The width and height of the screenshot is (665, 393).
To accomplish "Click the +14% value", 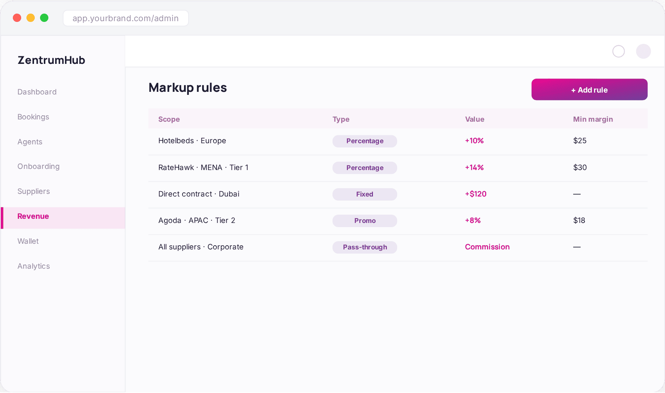I will [474, 167].
